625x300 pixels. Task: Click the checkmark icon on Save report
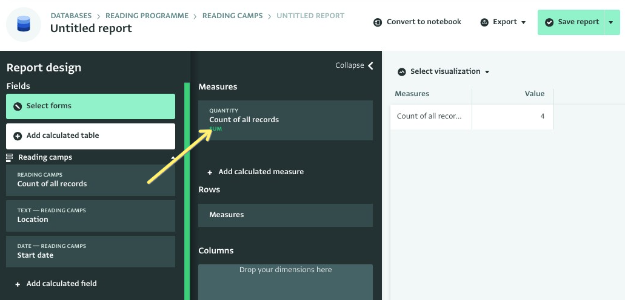coord(549,22)
